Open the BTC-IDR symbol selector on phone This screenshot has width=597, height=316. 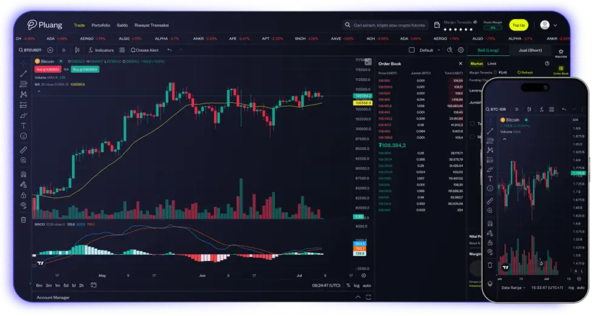click(x=496, y=109)
